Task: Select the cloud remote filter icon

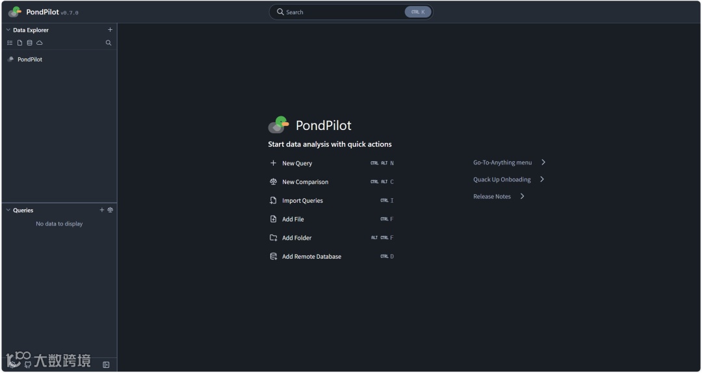Action: pos(40,43)
